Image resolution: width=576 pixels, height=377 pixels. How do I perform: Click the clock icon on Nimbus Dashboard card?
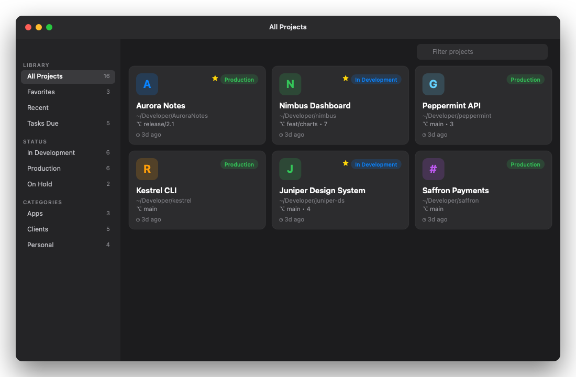pos(281,135)
